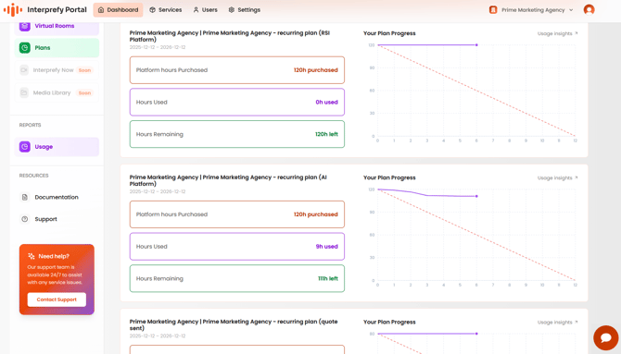Screen dimensions: 621x354
Task: Open the user profile avatar
Action: point(589,9)
